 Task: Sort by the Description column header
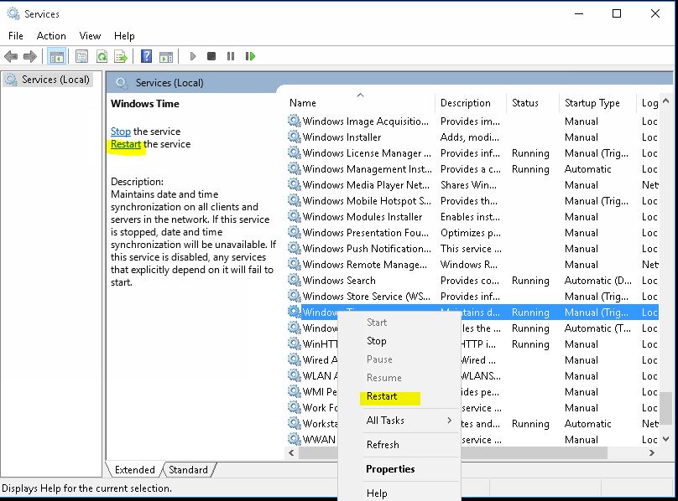click(x=471, y=103)
